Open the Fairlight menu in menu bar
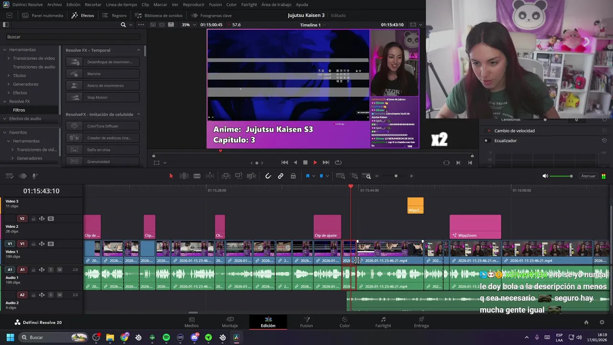Viewport: 613px width, 345px height. tap(249, 4)
